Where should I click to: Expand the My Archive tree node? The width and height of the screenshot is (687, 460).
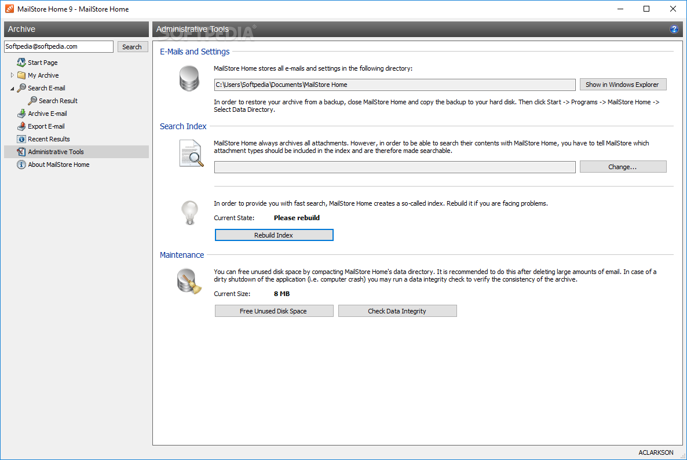coord(12,75)
